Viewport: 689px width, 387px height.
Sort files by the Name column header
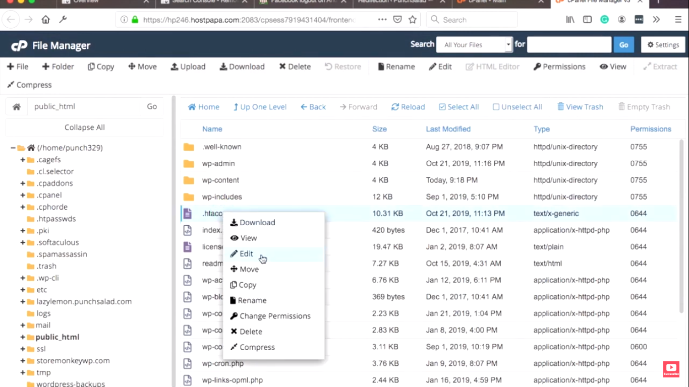tap(212, 129)
